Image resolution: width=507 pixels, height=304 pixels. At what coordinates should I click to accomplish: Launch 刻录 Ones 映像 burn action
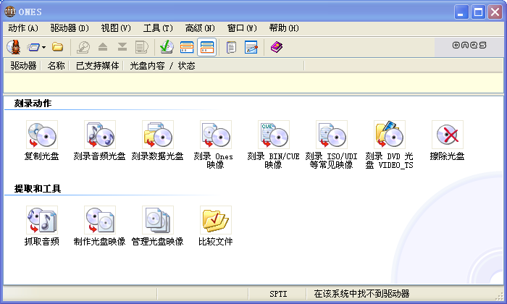click(215, 135)
